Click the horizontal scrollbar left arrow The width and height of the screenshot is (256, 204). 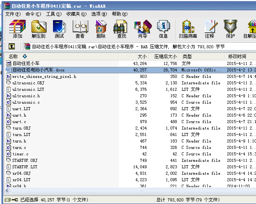(7, 191)
